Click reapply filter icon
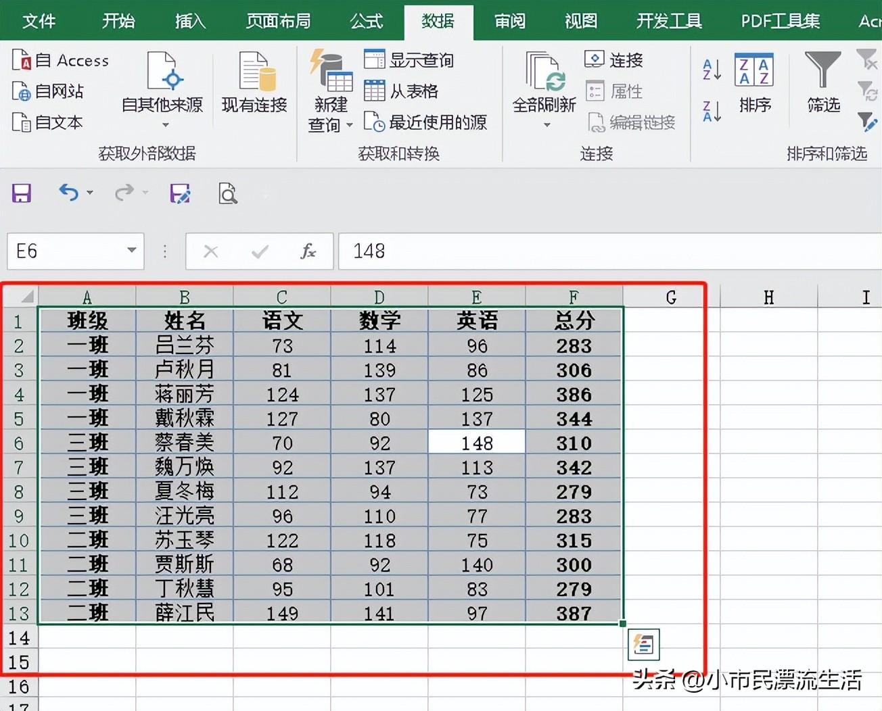882x711 pixels. (x=866, y=91)
